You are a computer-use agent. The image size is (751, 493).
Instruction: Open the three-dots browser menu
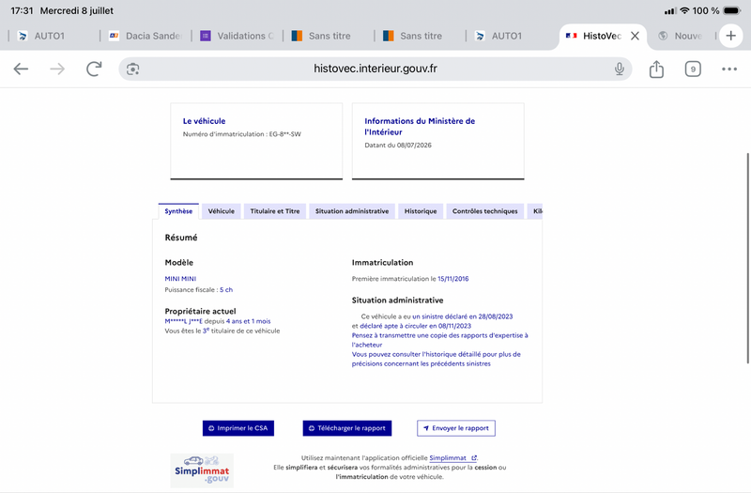click(x=729, y=69)
